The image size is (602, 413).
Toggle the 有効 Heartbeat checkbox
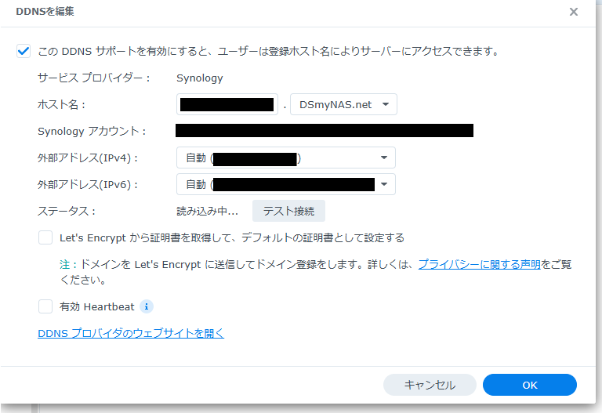pyautogui.click(x=45, y=306)
